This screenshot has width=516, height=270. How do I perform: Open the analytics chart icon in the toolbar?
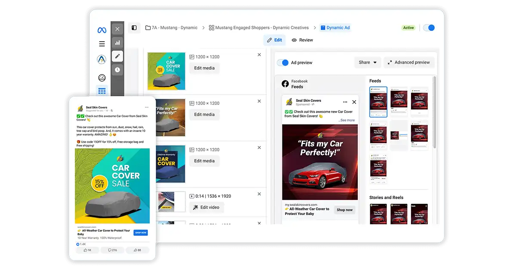[117, 43]
